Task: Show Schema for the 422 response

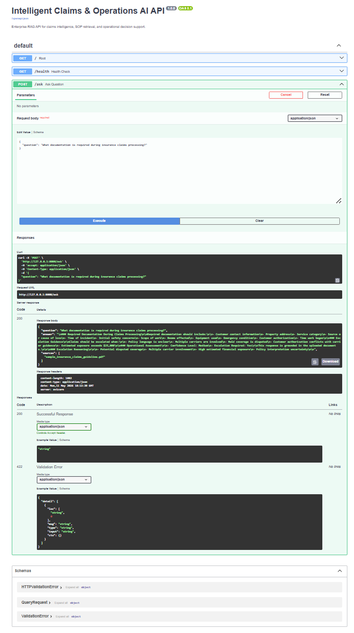Action: [x=64, y=489]
